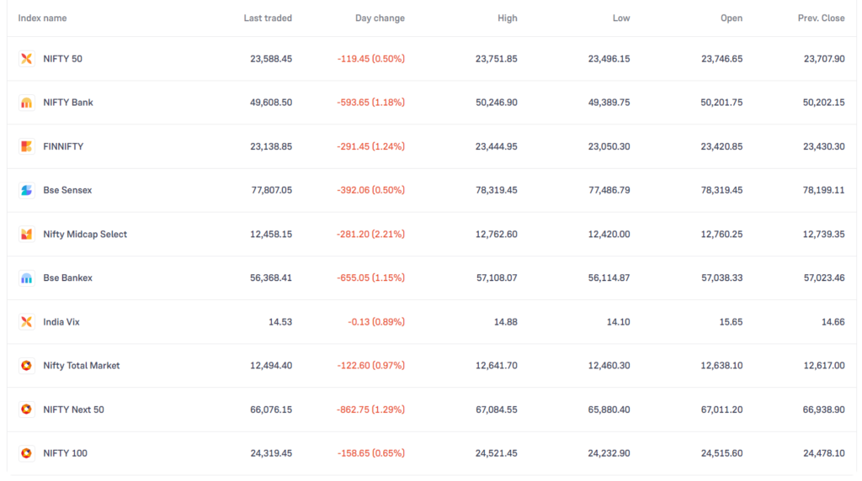Sort by Prev. Close column header
862x481 pixels.
point(822,18)
